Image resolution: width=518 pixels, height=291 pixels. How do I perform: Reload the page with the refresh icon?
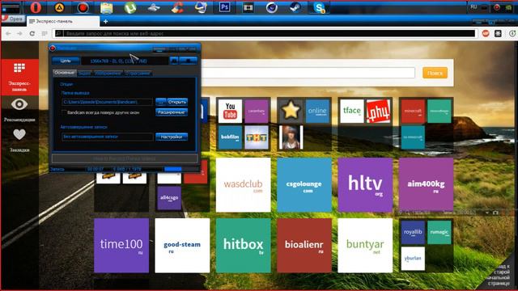tap(32, 33)
